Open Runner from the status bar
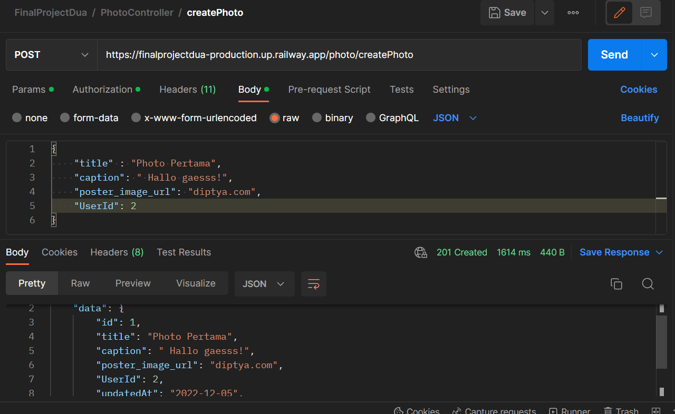The height and width of the screenshot is (414, 675). [570, 411]
